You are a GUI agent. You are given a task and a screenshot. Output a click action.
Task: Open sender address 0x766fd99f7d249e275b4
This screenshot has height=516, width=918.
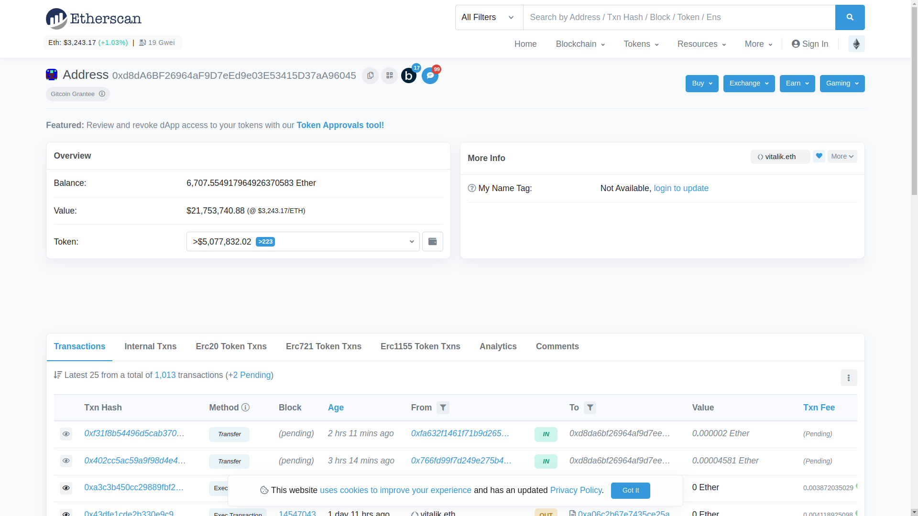tap(461, 461)
